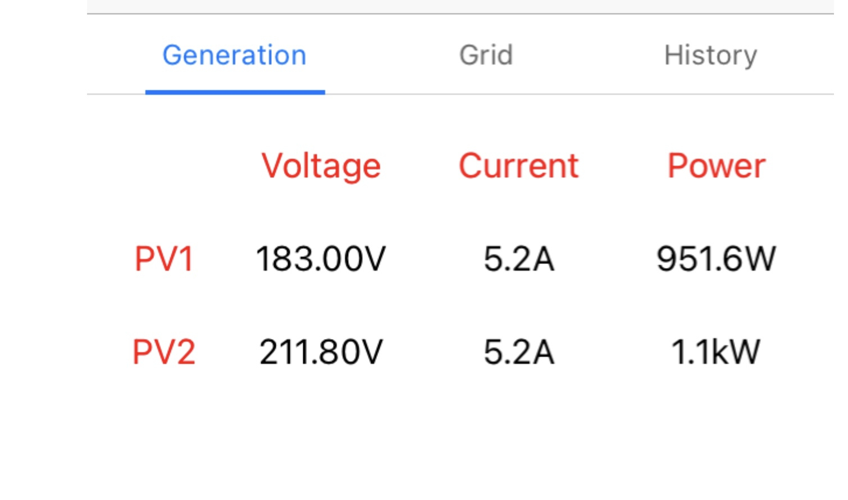Open the Grid tab
Image resolution: width=848 pixels, height=500 pixels.
point(486,55)
